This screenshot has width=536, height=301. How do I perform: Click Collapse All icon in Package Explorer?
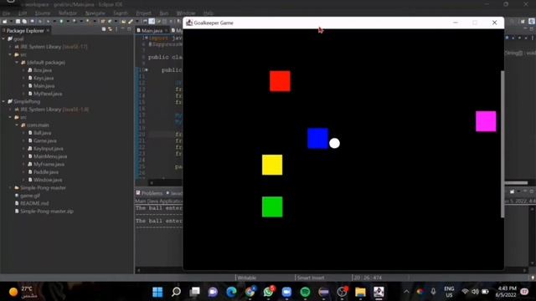(x=104, y=30)
